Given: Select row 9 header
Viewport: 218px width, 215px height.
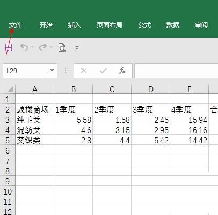Looking at the screenshot, I should coord(8,181).
